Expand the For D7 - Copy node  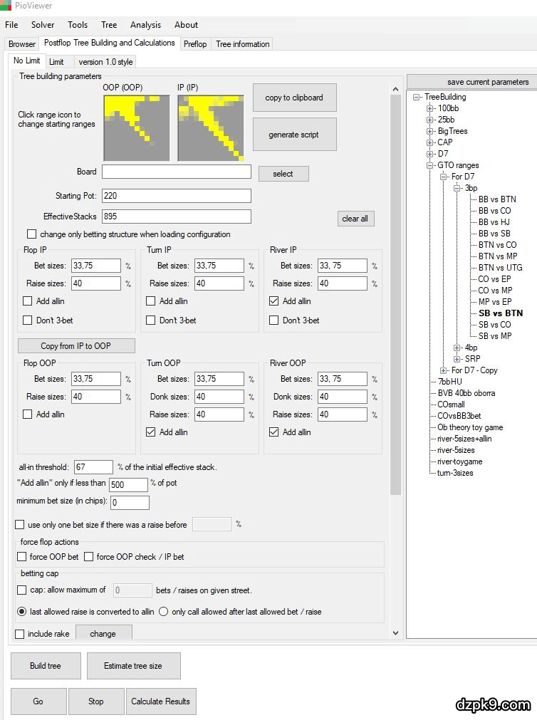(444, 370)
